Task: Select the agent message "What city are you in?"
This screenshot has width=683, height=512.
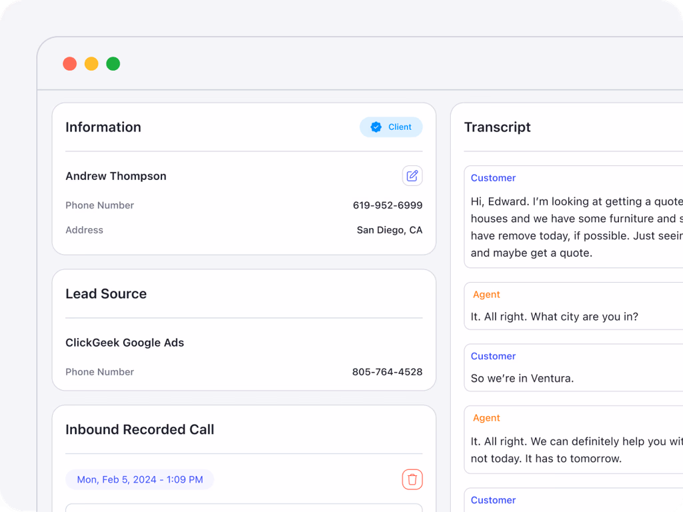Action: click(554, 317)
